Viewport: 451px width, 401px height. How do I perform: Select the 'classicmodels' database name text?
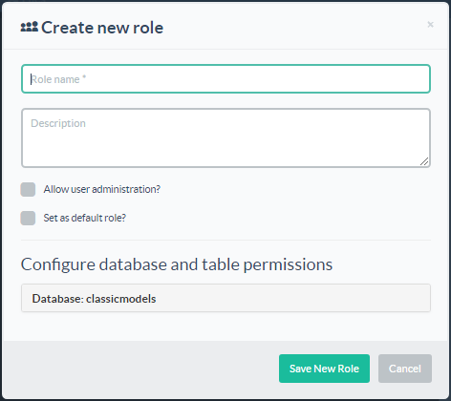click(x=121, y=299)
